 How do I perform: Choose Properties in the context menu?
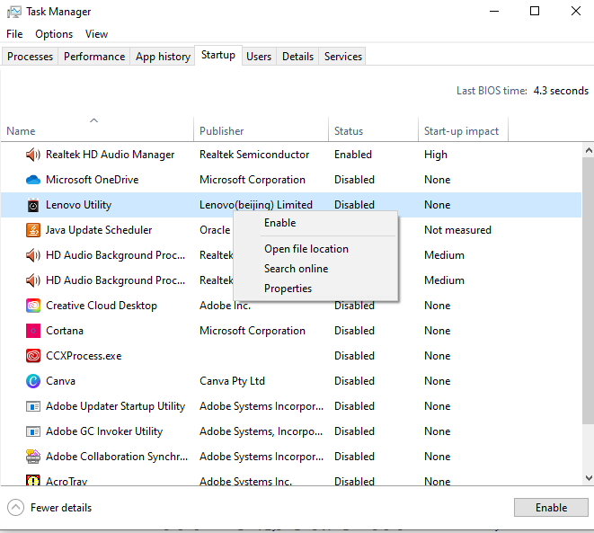point(316,289)
